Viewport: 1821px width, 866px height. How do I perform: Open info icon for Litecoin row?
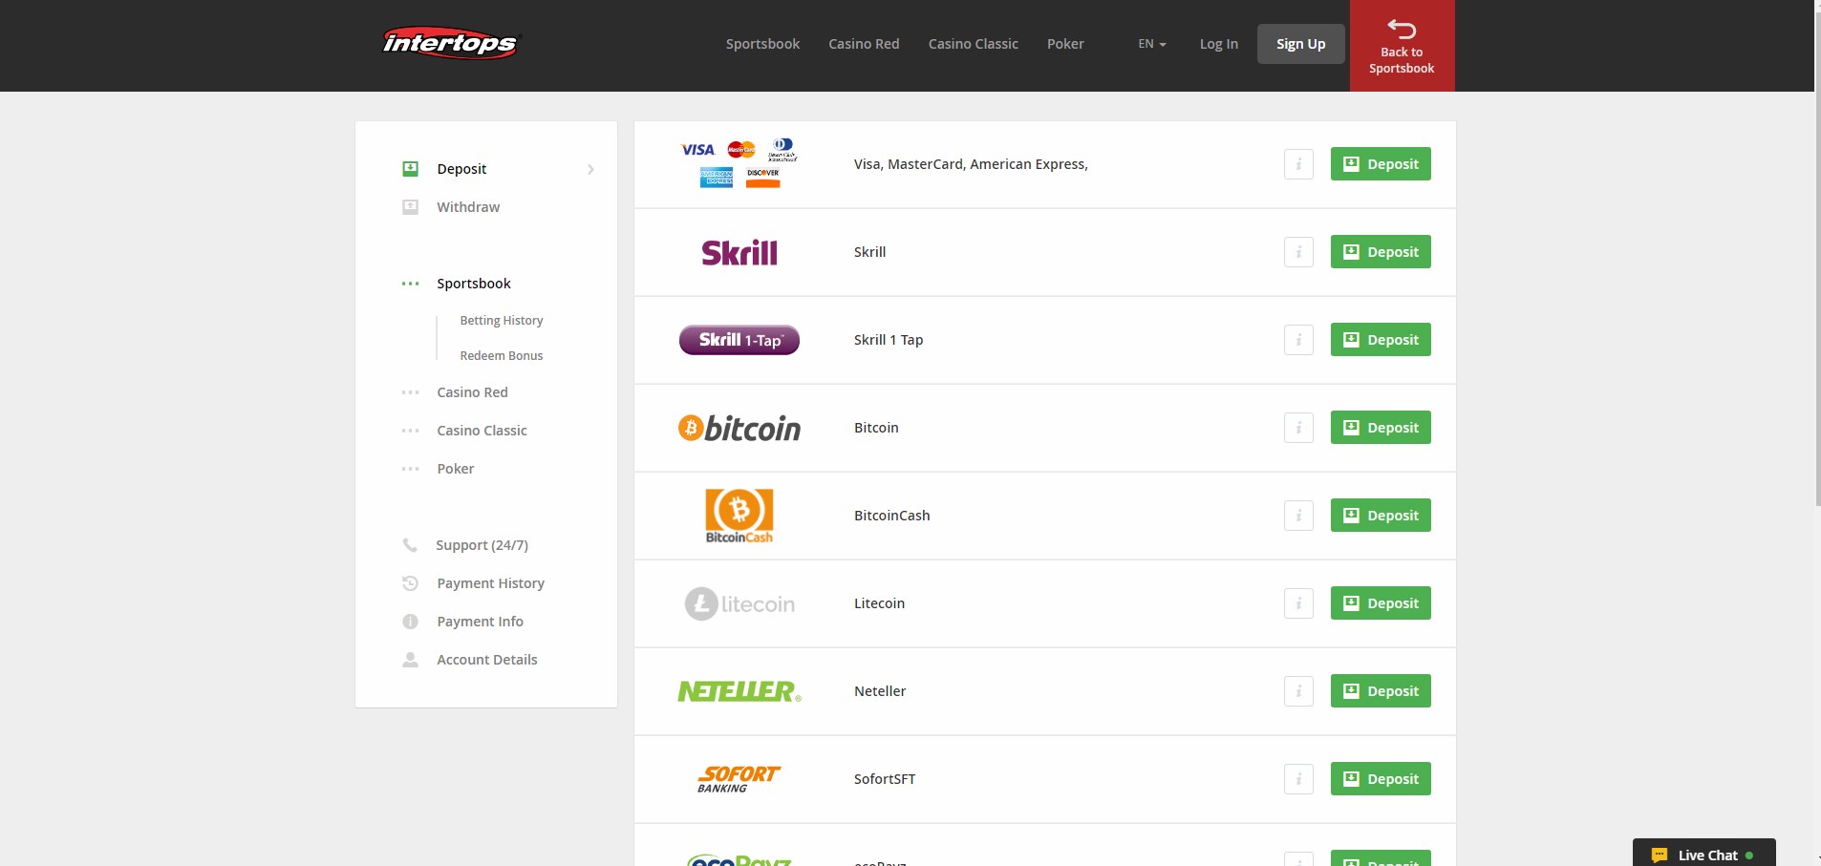click(1298, 603)
